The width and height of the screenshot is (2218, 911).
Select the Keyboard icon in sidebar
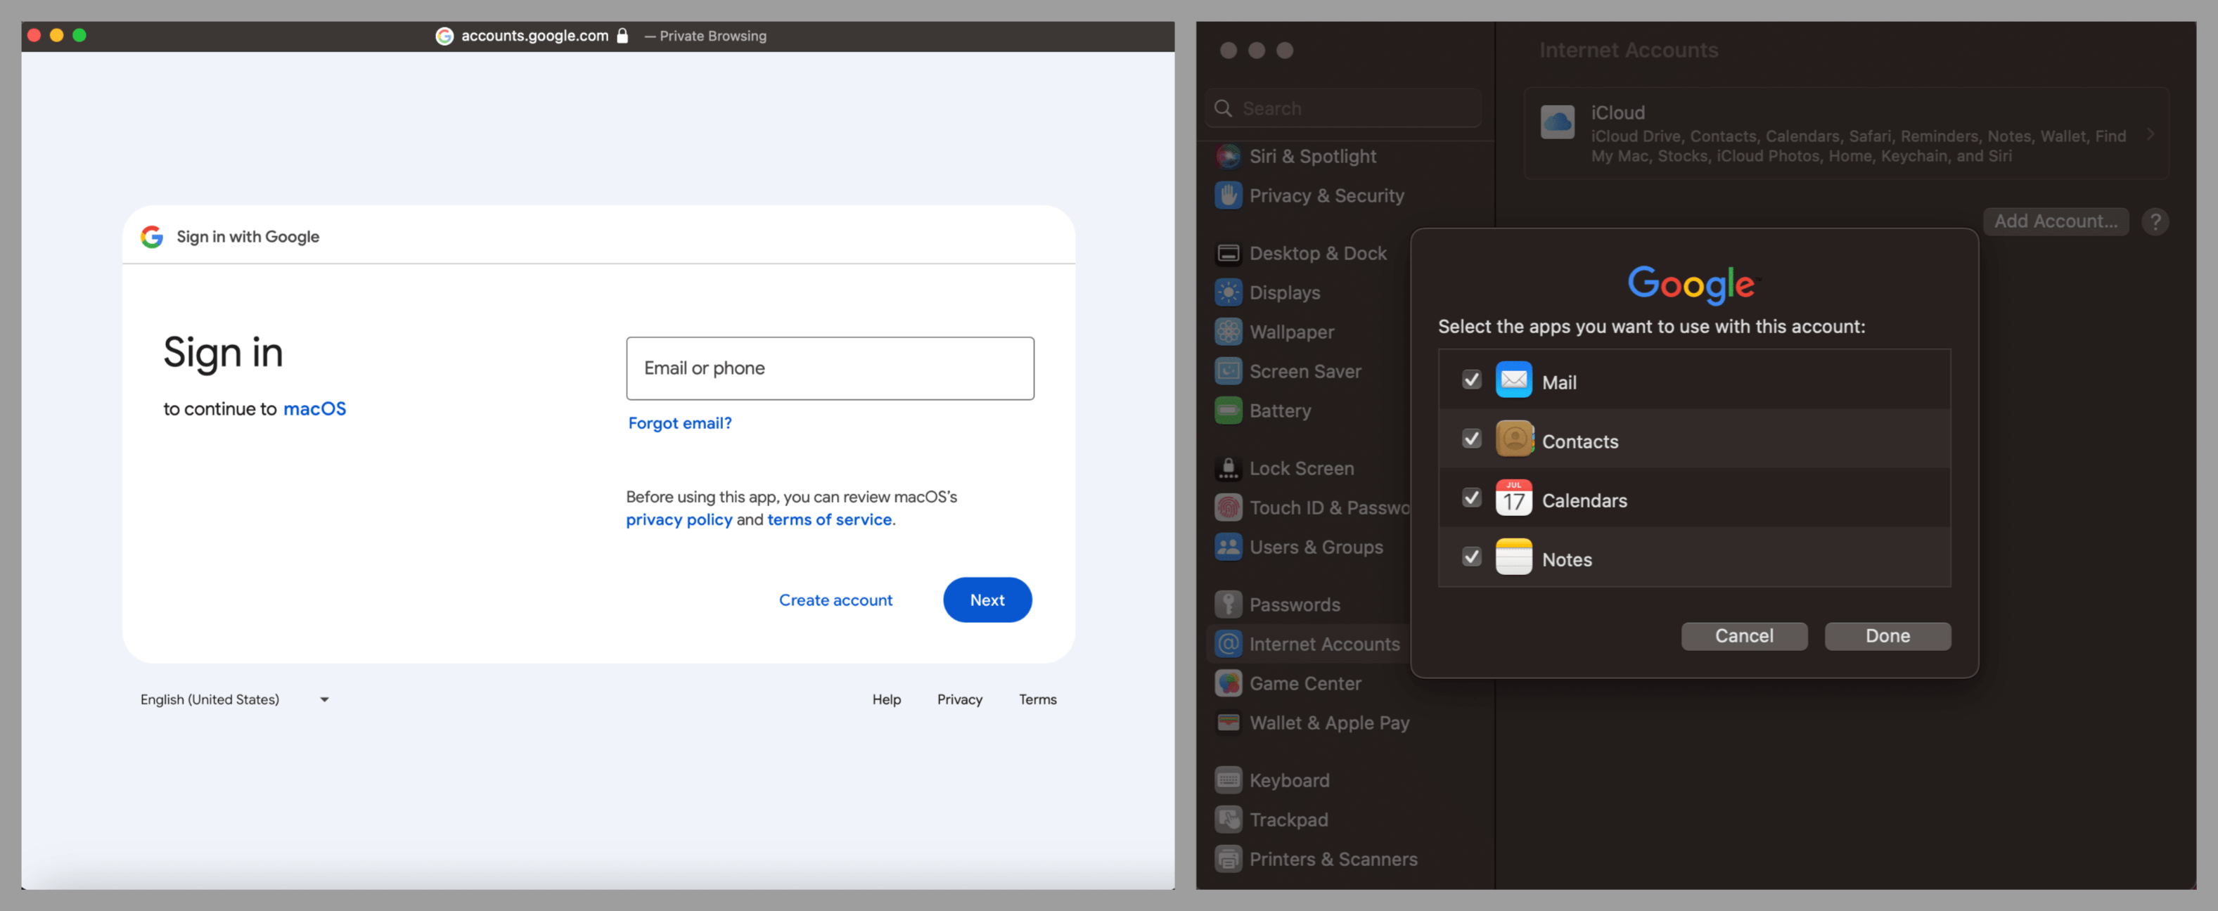coord(1228,780)
